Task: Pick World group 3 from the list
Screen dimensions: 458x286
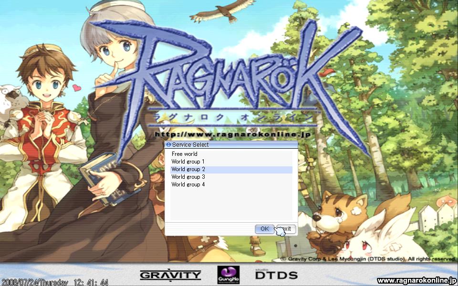Action: 231,177
